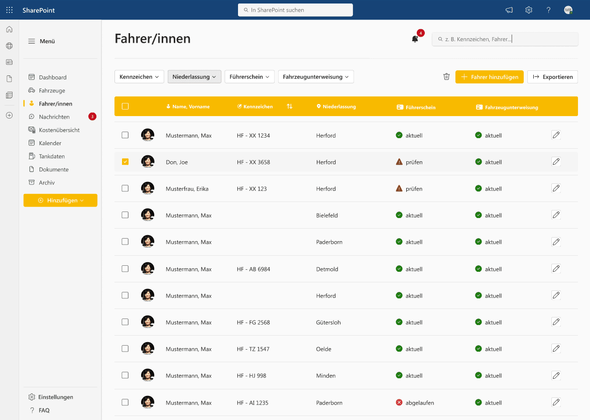590x420 pixels.
Task: Click the trash delete icon
Action: click(x=446, y=77)
